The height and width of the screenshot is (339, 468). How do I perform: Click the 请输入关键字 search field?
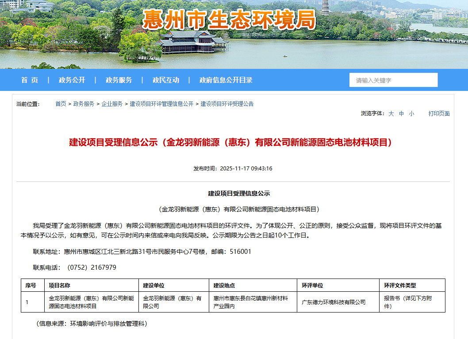pyautogui.click(x=393, y=80)
